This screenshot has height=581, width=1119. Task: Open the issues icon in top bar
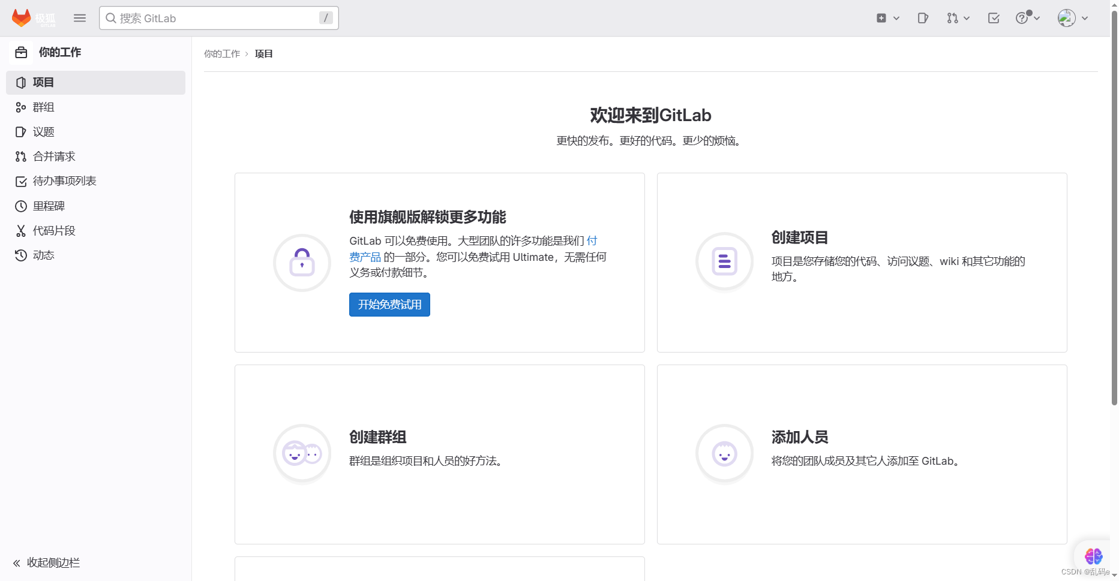click(923, 18)
